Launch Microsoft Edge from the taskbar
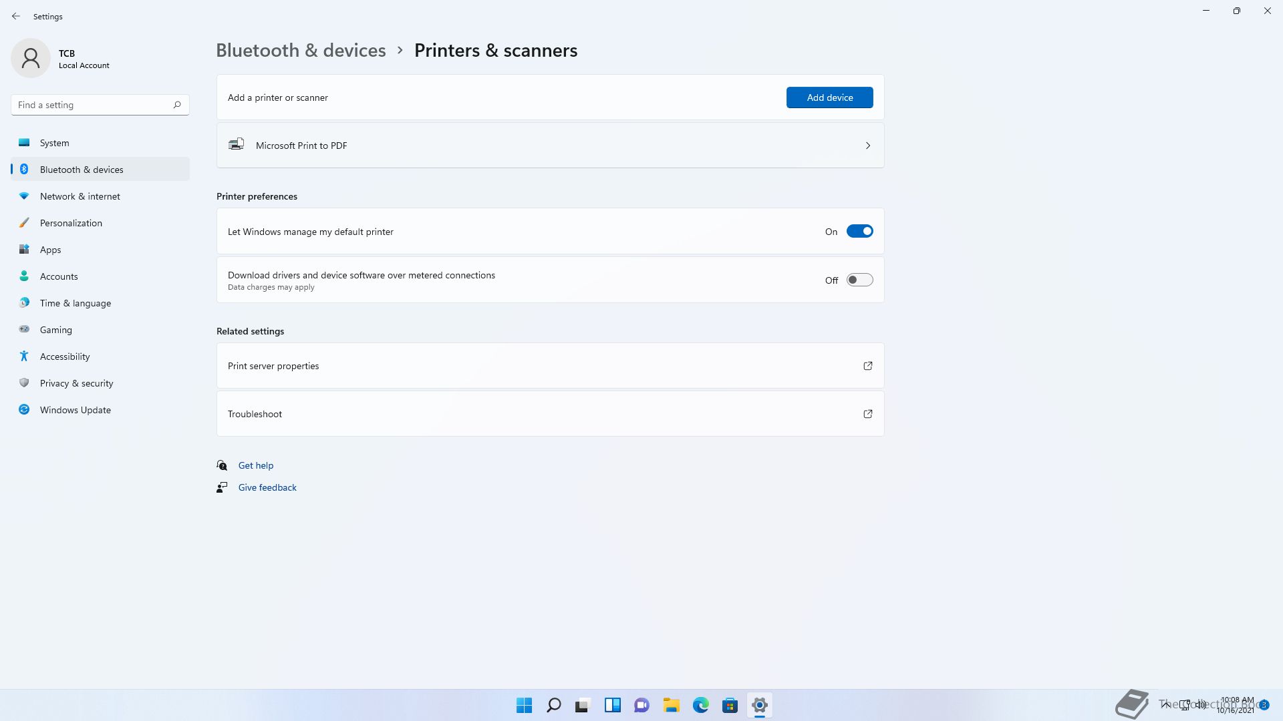The width and height of the screenshot is (1283, 721). coord(701,705)
